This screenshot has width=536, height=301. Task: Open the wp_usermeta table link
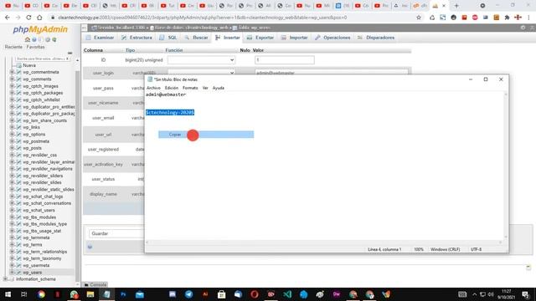[x=36, y=265]
